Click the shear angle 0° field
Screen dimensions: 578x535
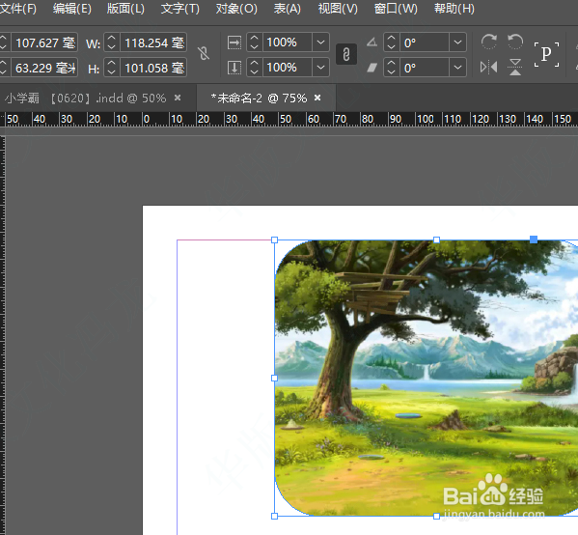click(x=425, y=68)
